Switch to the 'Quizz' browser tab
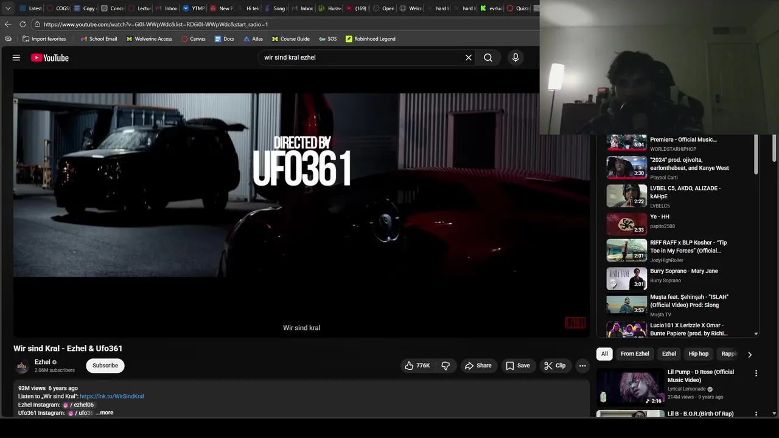779x438 pixels. [519, 9]
